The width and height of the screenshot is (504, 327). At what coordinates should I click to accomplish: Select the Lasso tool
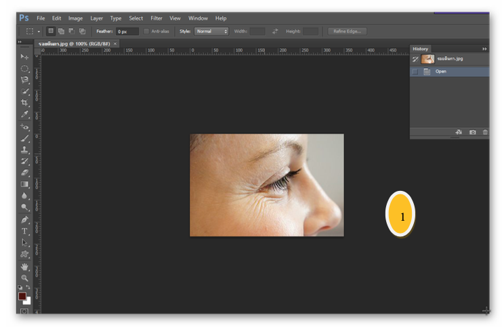[25, 80]
